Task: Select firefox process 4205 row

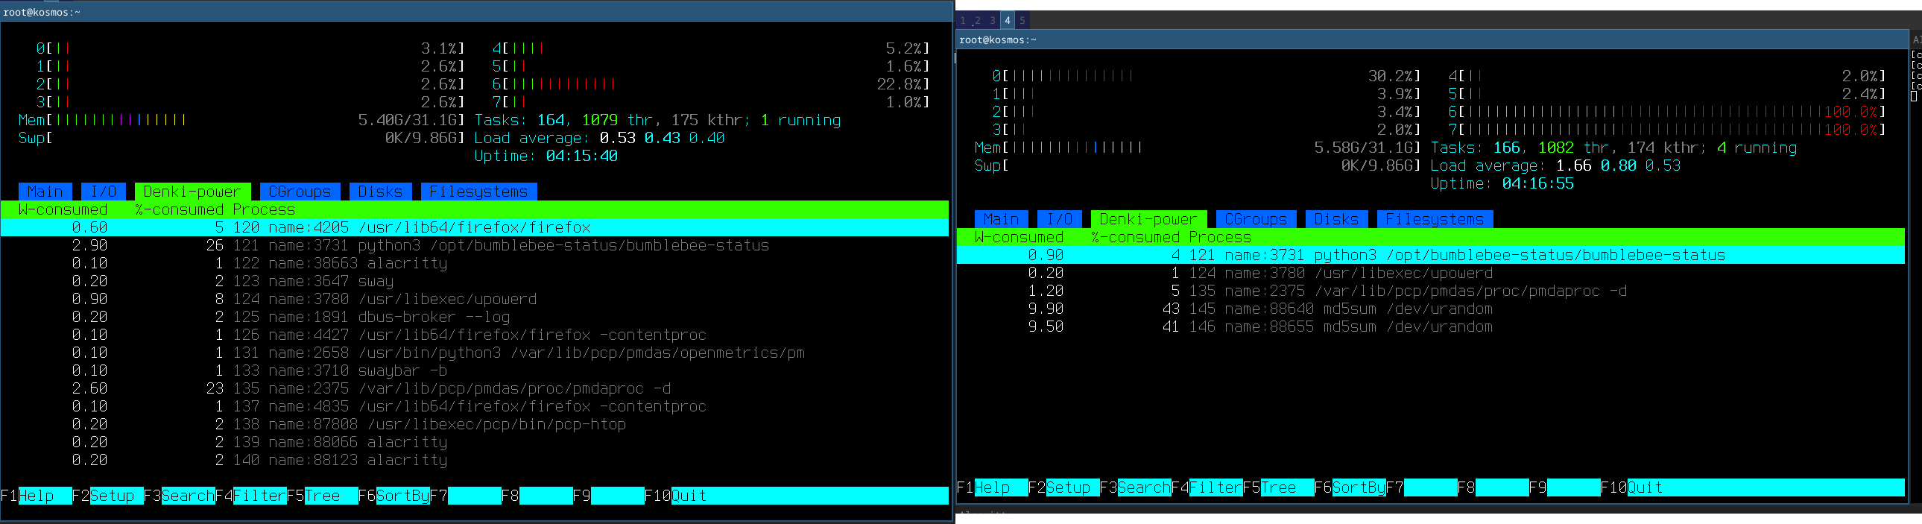Action: pos(475,227)
